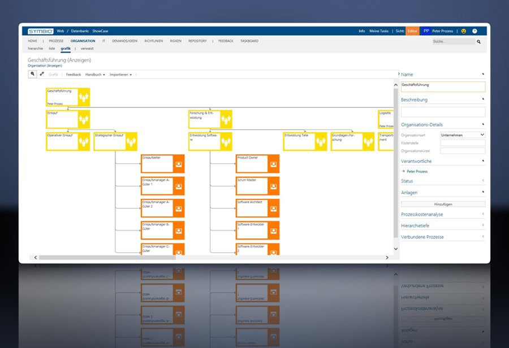Click the role icon on Product Owner box

coord(273,164)
